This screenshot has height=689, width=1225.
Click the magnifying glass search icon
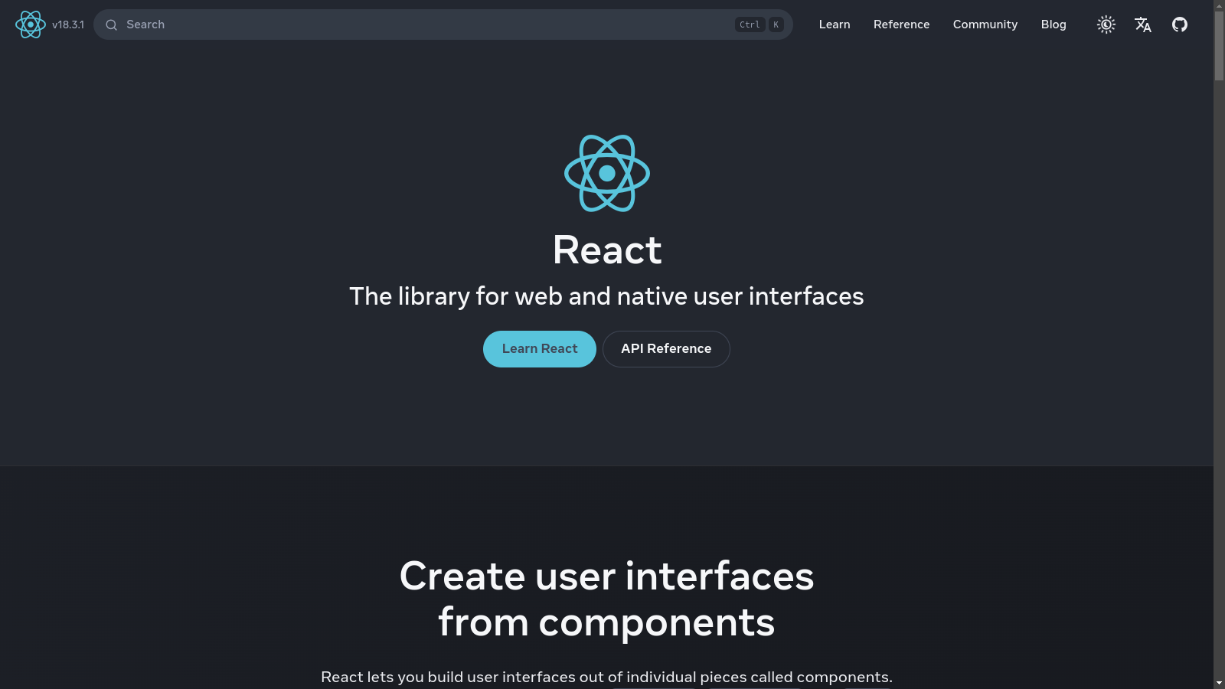tap(111, 24)
